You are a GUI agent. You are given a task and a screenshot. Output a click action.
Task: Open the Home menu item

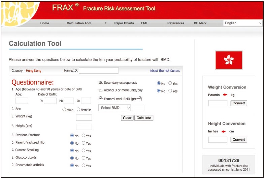click(45, 23)
